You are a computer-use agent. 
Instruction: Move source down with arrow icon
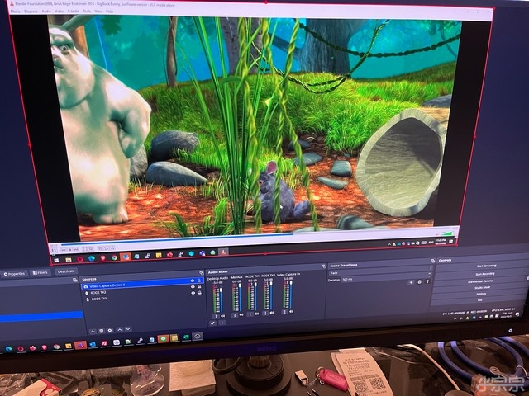point(126,329)
